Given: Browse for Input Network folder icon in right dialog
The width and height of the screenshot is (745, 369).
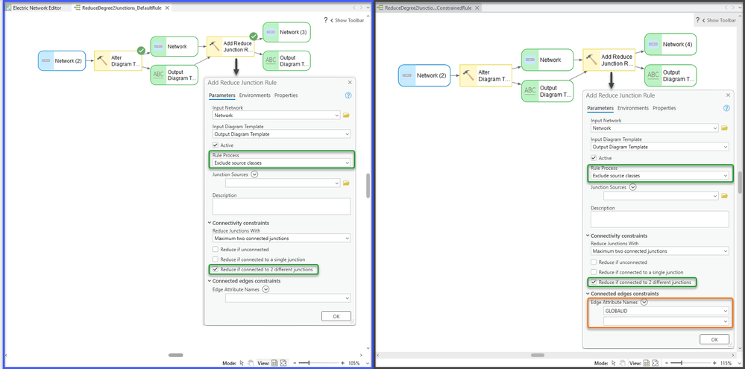Looking at the screenshot, I should pos(725,127).
